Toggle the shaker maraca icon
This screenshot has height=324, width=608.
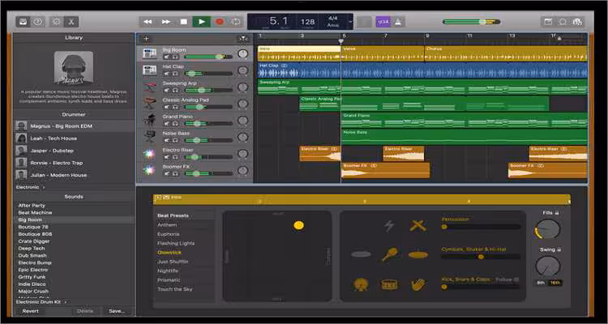(389, 254)
